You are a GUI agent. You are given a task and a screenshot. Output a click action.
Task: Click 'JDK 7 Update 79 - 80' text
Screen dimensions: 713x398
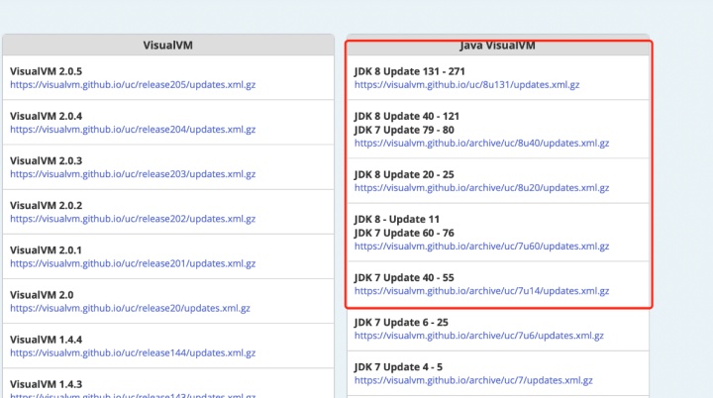[x=404, y=130]
